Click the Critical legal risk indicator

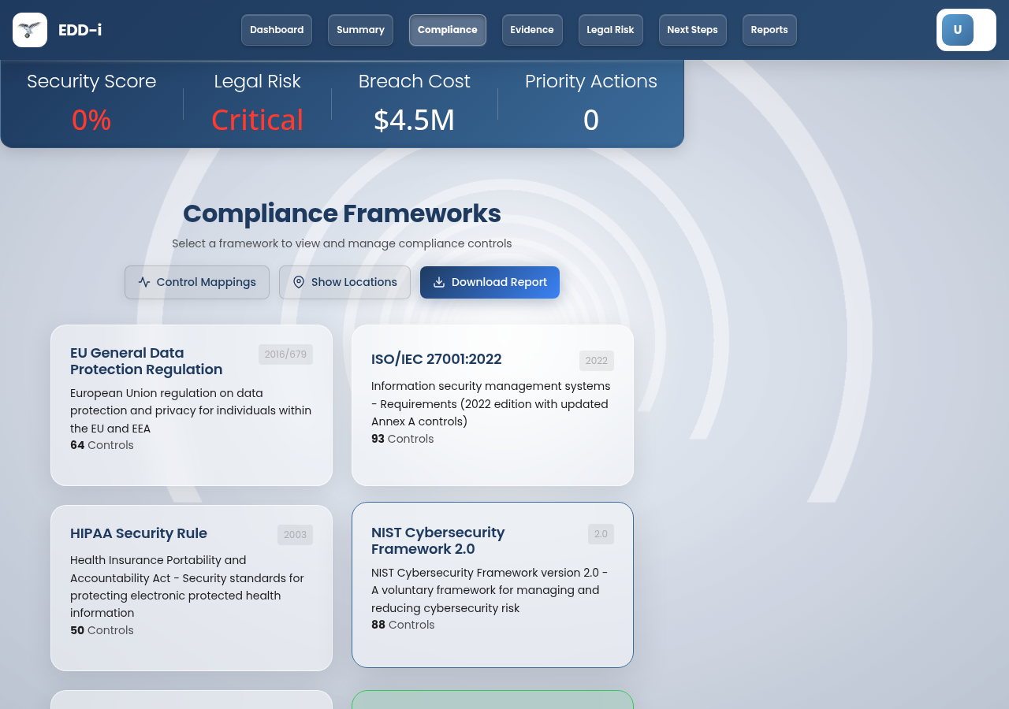point(257,120)
